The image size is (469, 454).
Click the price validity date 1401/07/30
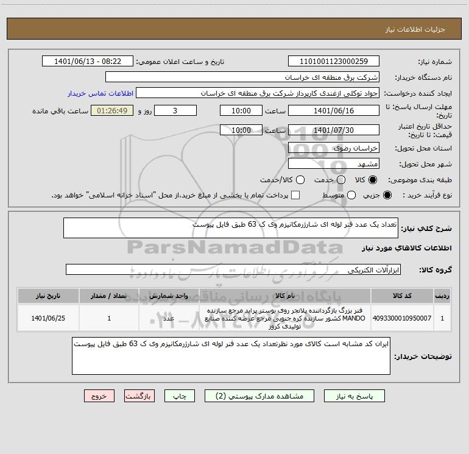[x=334, y=130]
